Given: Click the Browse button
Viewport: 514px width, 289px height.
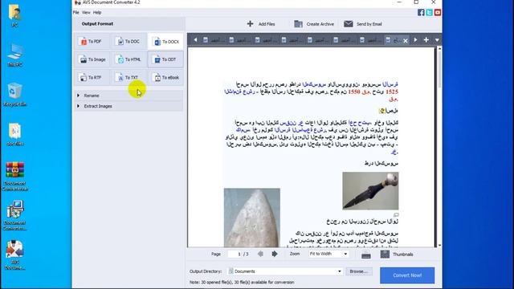Looking at the screenshot, I should pos(359,271).
